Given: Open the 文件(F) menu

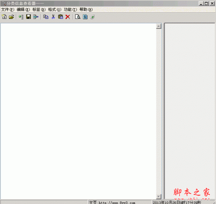Looking at the screenshot, I should pyautogui.click(x=8, y=9).
